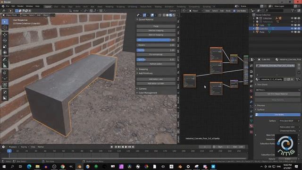Select the Scale tool in viewport toolbar
The width and height of the screenshot is (302, 170).
point(5,47)
